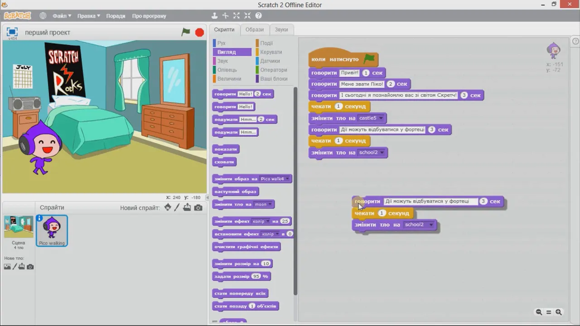
Task: Click the коли натиснуто flag hat block
Action: click(343, 58)
